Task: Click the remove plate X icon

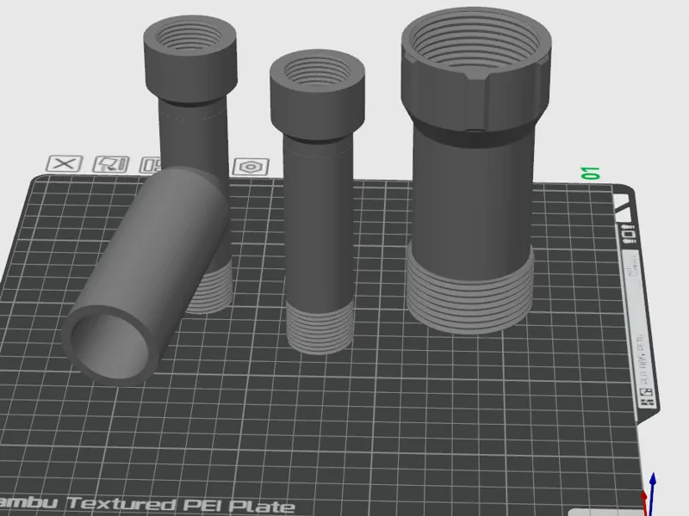Action: pos(65,164)
